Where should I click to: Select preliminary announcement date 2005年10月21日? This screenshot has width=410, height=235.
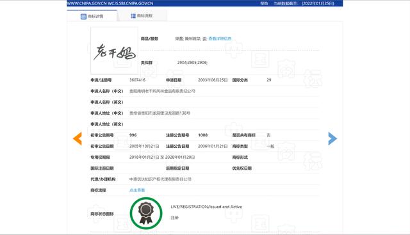(x=144, y=146)
